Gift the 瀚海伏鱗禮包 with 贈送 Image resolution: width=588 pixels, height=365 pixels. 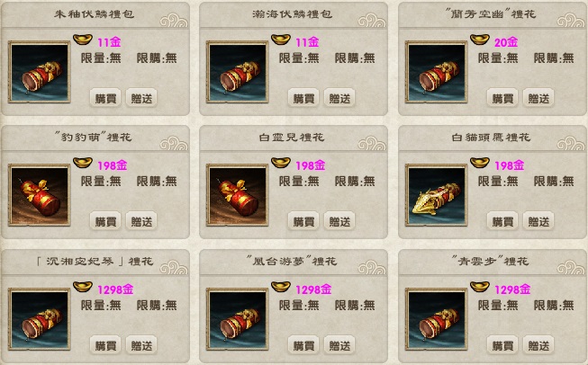coord(339,98)
